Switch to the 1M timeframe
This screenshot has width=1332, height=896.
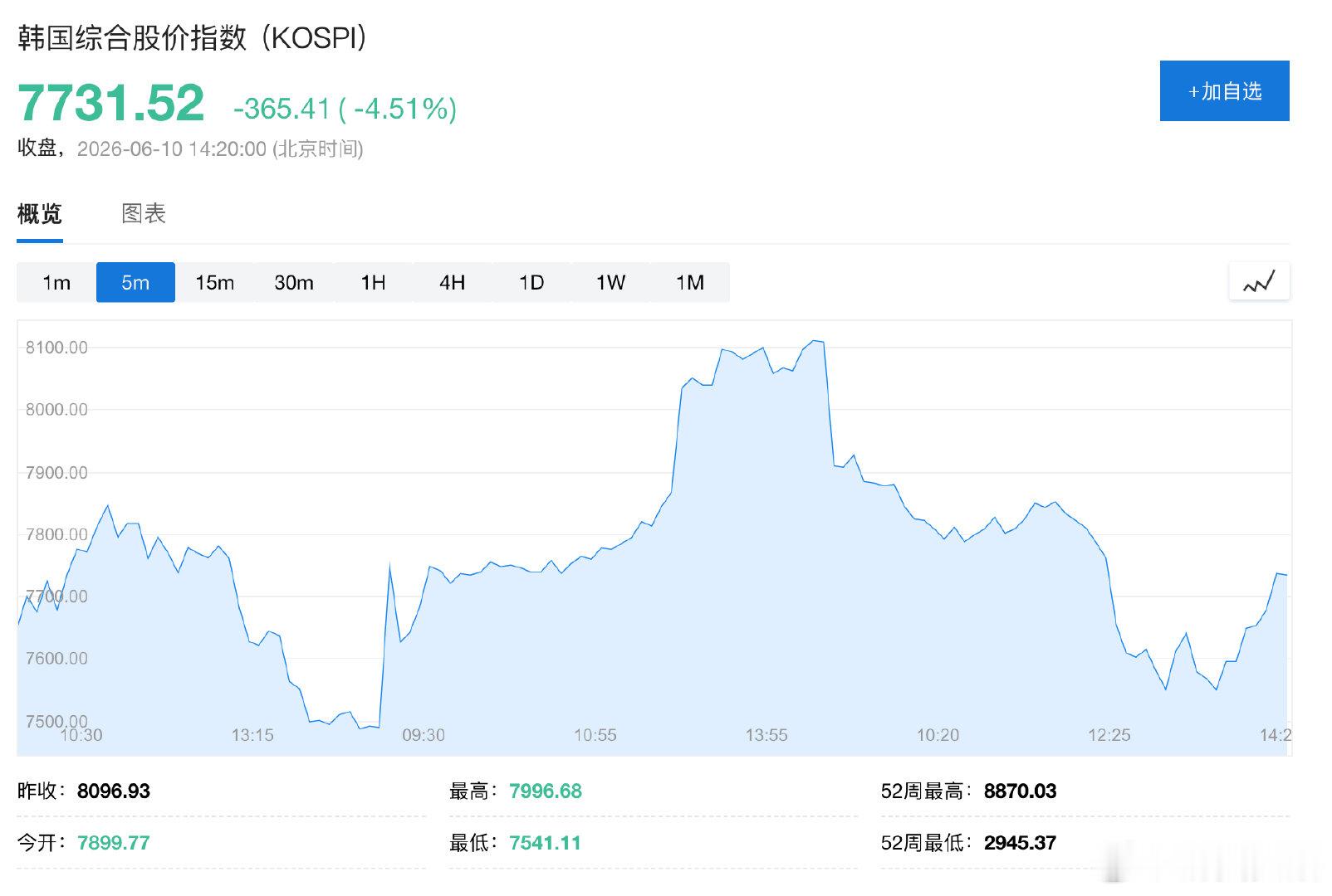tap(690, 282)
